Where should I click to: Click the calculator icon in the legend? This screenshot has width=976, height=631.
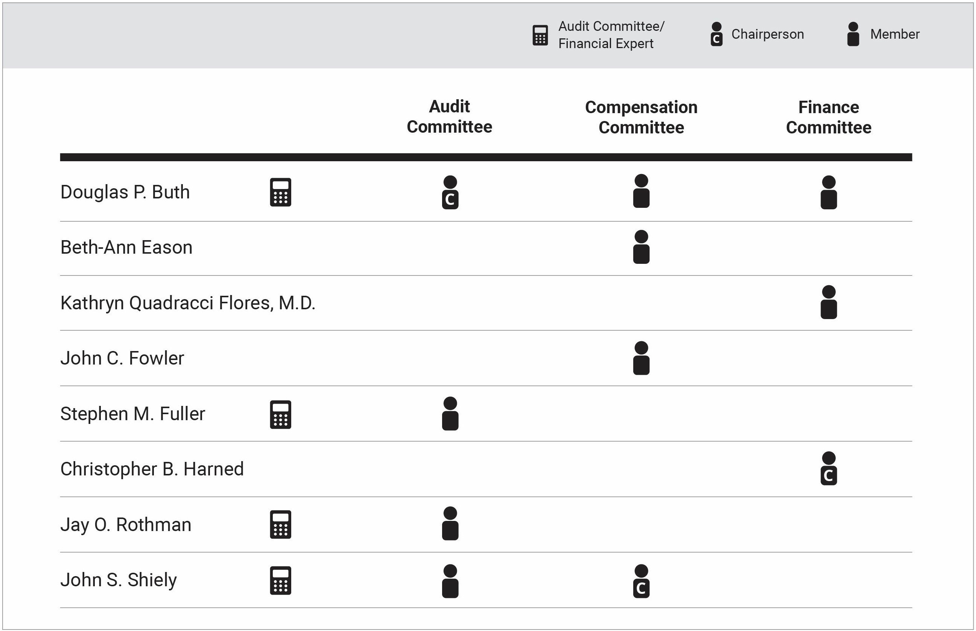coord(540,35)
